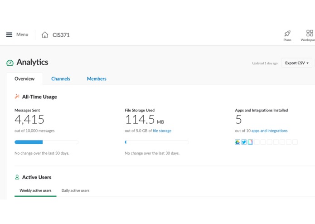
Task: Click the home icon beside CIS371
Action: (45, 35)
